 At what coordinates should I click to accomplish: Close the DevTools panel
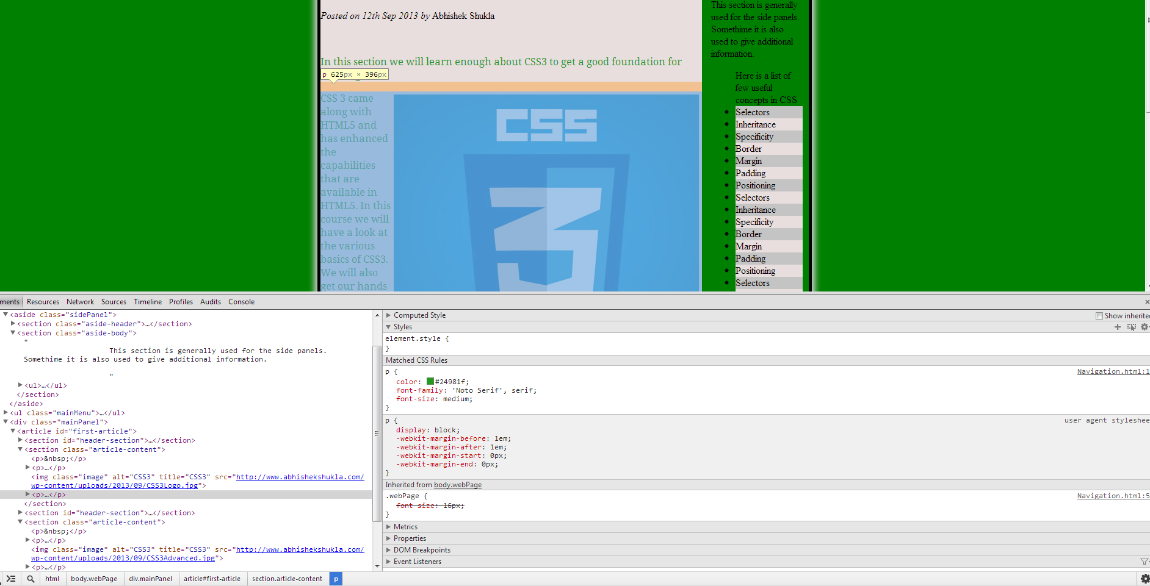pos(1146,302)
